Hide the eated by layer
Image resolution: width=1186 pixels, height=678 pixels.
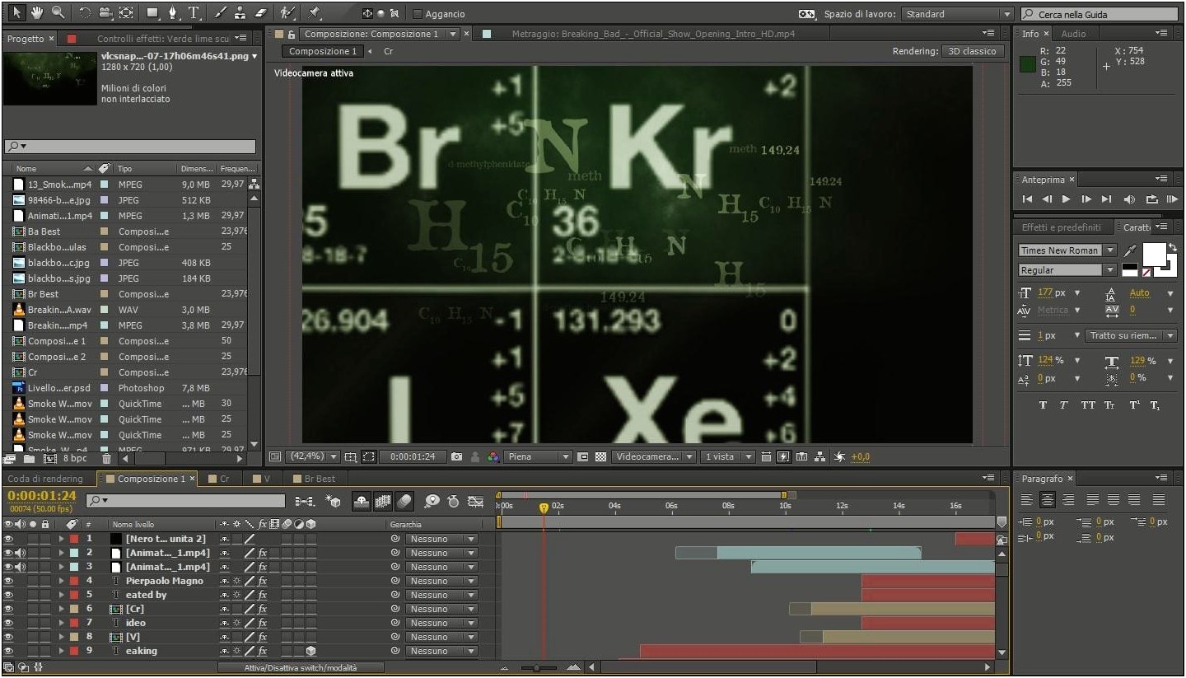(x=8, y=595)
